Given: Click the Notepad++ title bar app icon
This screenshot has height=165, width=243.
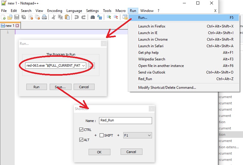Looking at the screenshot, I should (4, 3).
